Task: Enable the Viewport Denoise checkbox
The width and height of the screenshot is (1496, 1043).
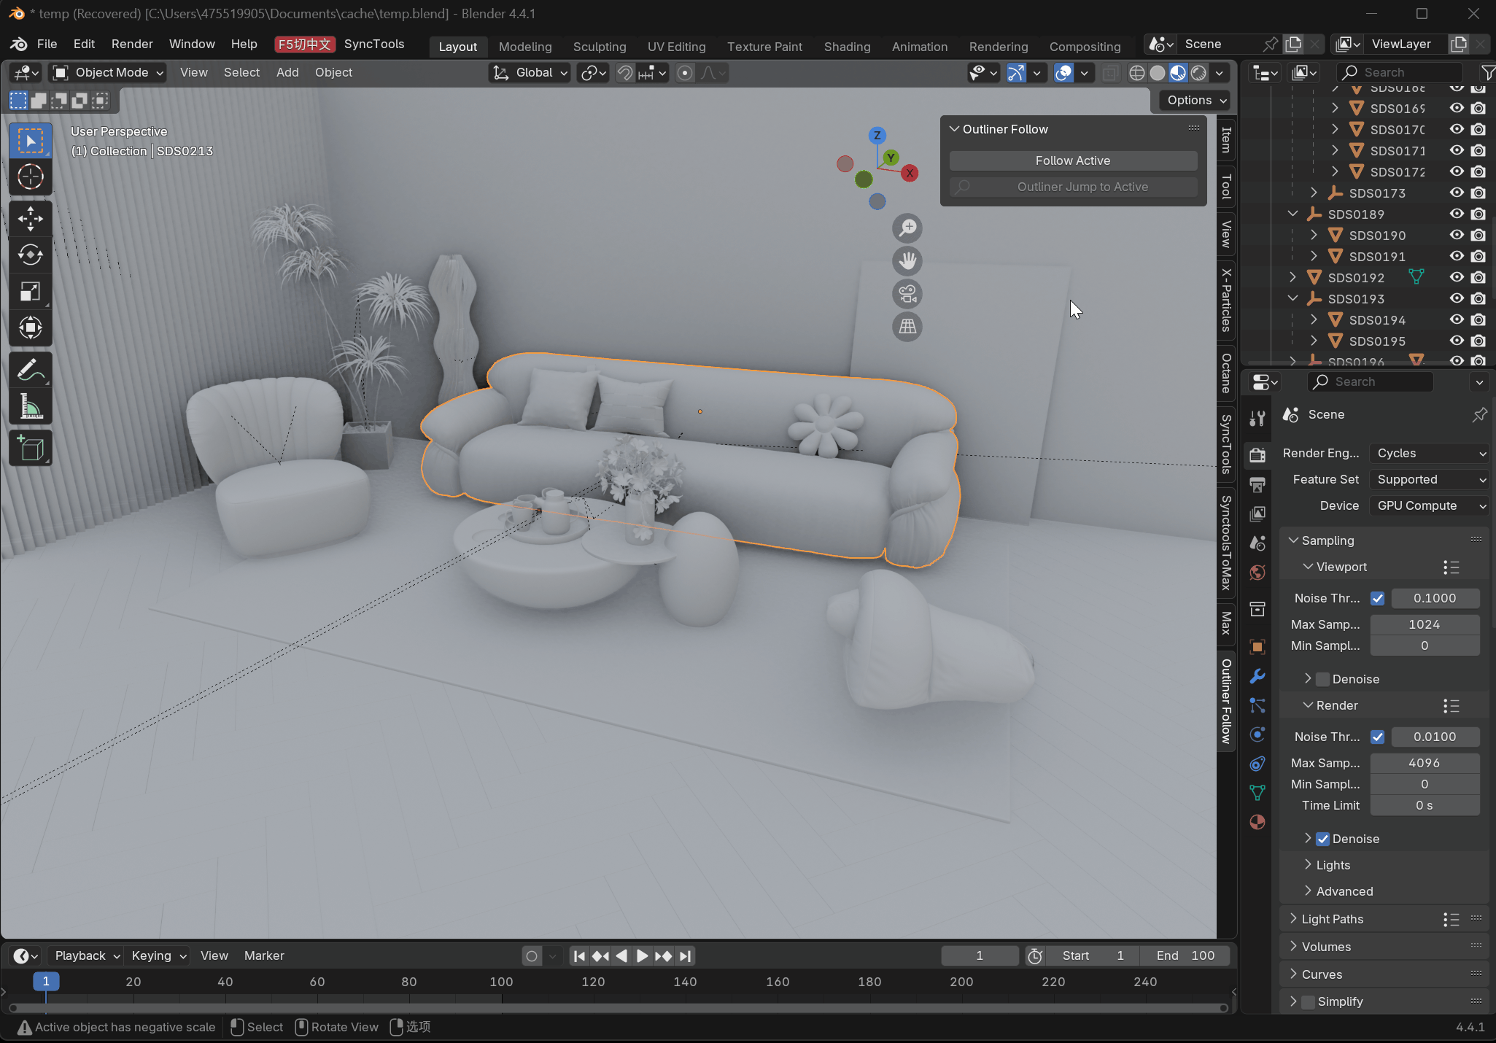Action: click(1323, 679)
